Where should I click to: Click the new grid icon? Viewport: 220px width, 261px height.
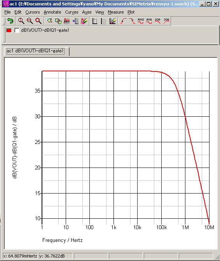pos(95,21)
